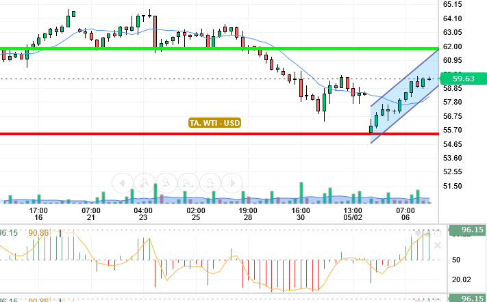This screenshot has width=487, height=302.
Task: Select the TA. WTI - USD label
Action: (x=214, y=123)
